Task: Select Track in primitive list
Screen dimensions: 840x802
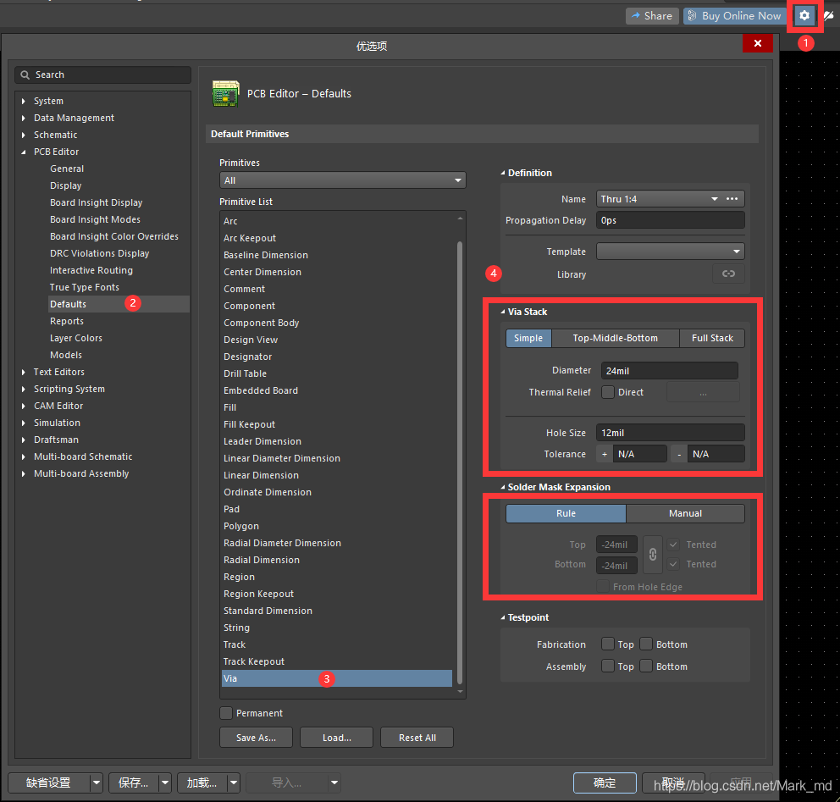Action: [234, 644]
